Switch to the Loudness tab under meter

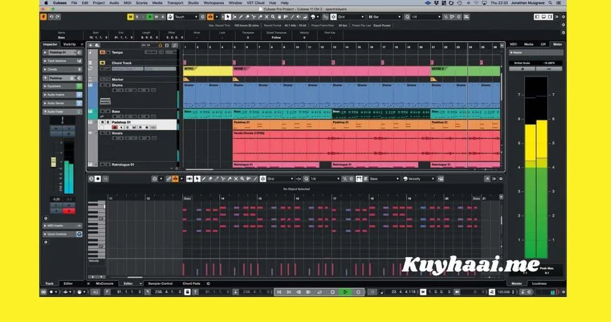[539, 284]
